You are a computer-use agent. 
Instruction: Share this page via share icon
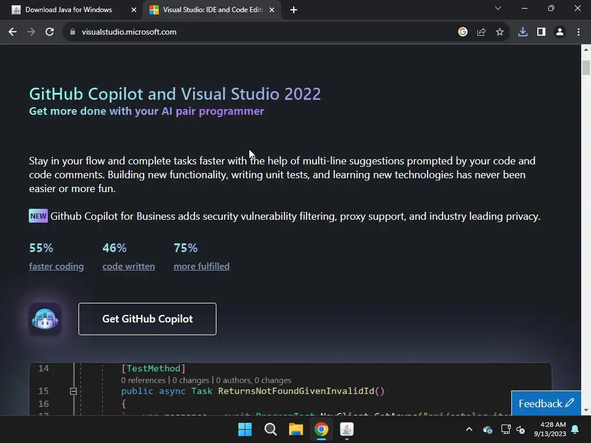coord(481,32)
